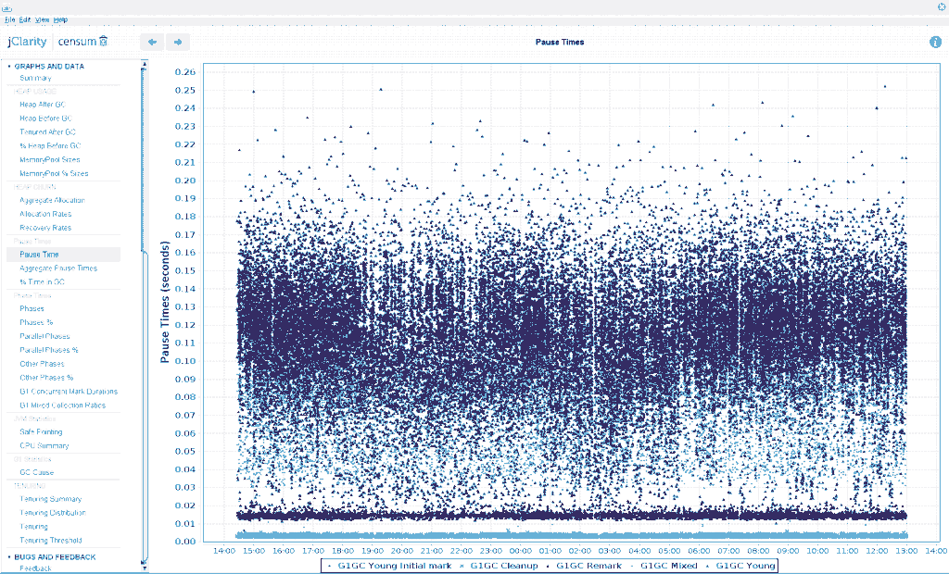Select the Tenuring Summary item
The image size is (949, 574).
(x=50, y=499)
